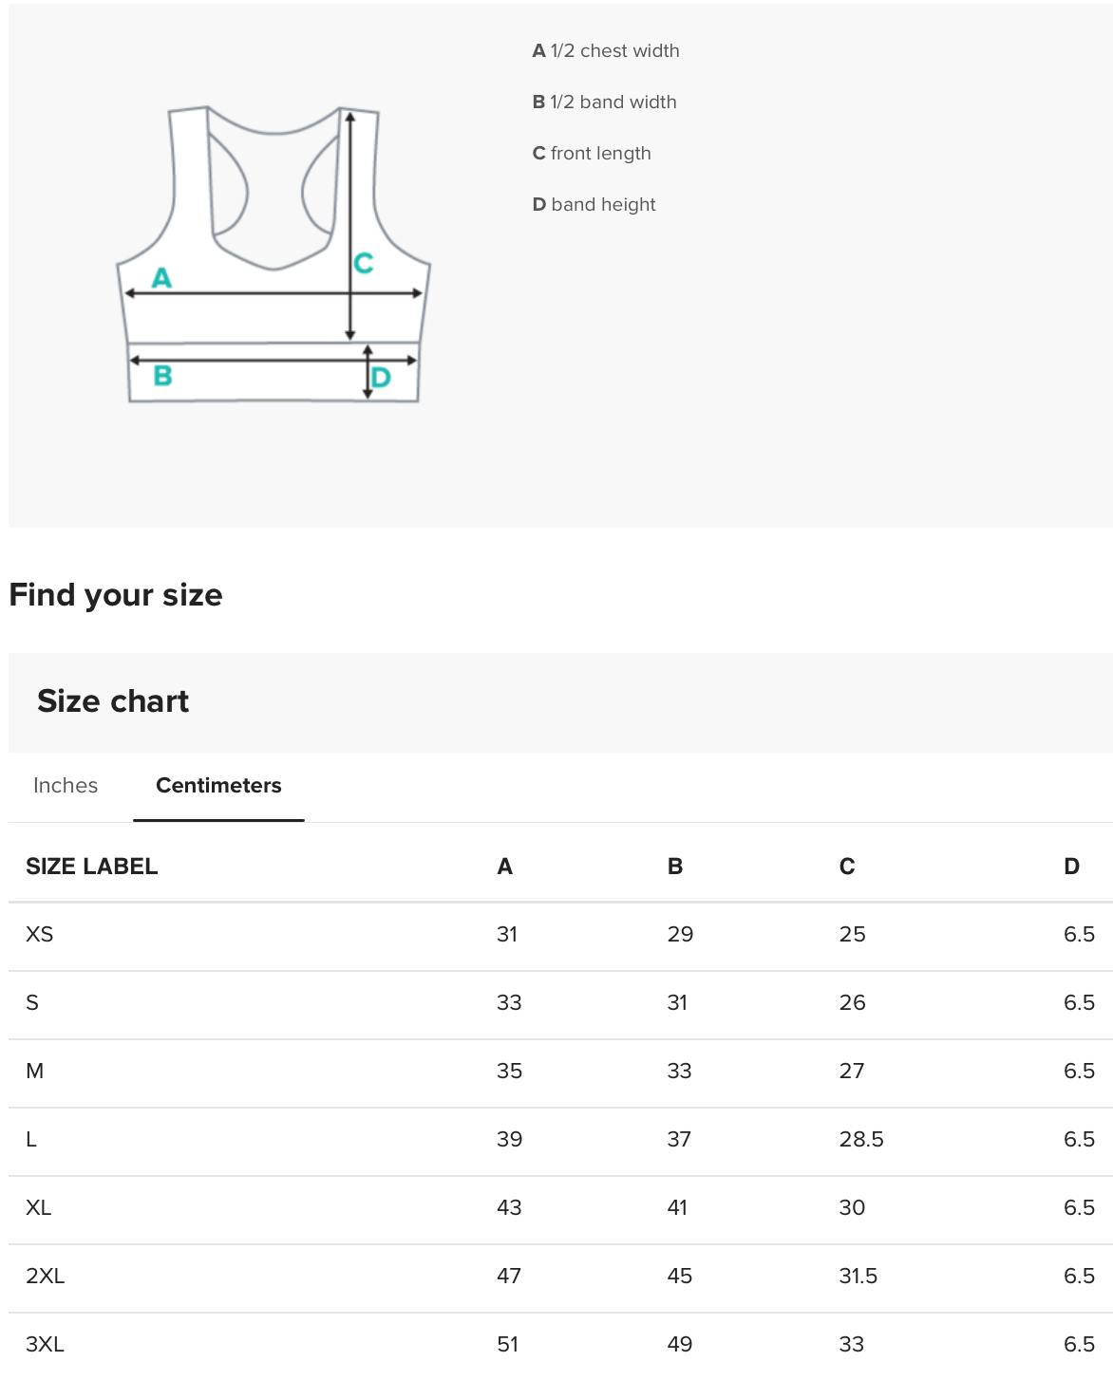Click the teal B label on the bra diagram
The width and height of the screenshot is (1113, 1380).
click(x=162, y=376)
